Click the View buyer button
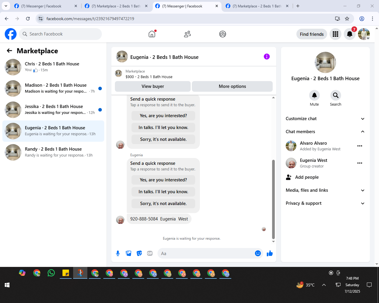Screen dimensions: 379x303 [153, 86]
